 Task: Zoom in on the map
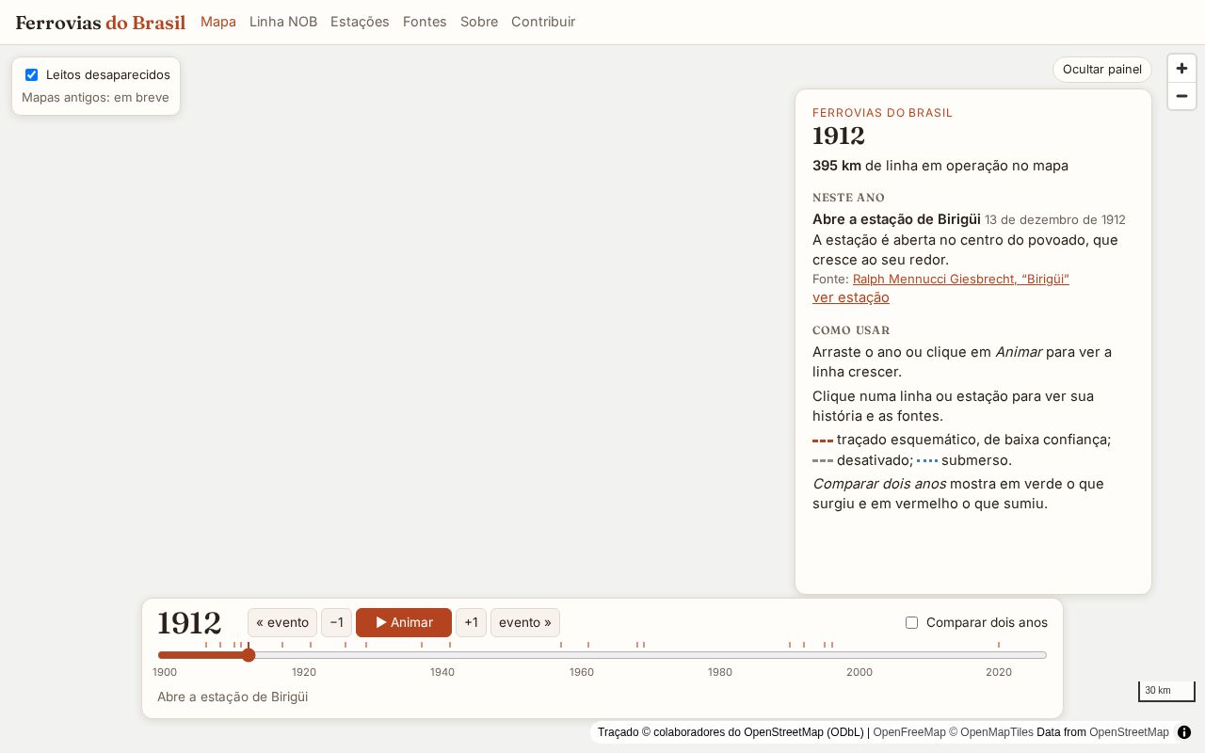(1181, 69)
